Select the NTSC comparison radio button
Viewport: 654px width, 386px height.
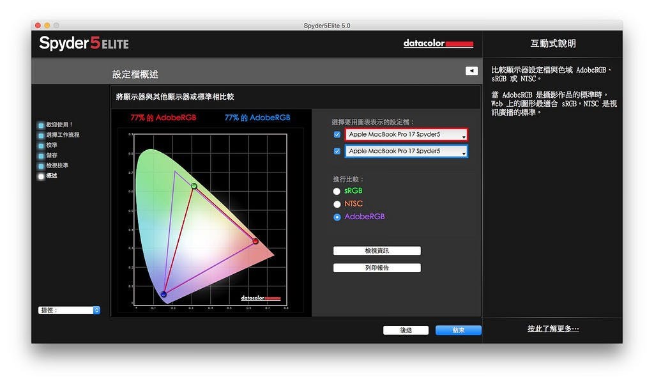[x=337, y=204]
